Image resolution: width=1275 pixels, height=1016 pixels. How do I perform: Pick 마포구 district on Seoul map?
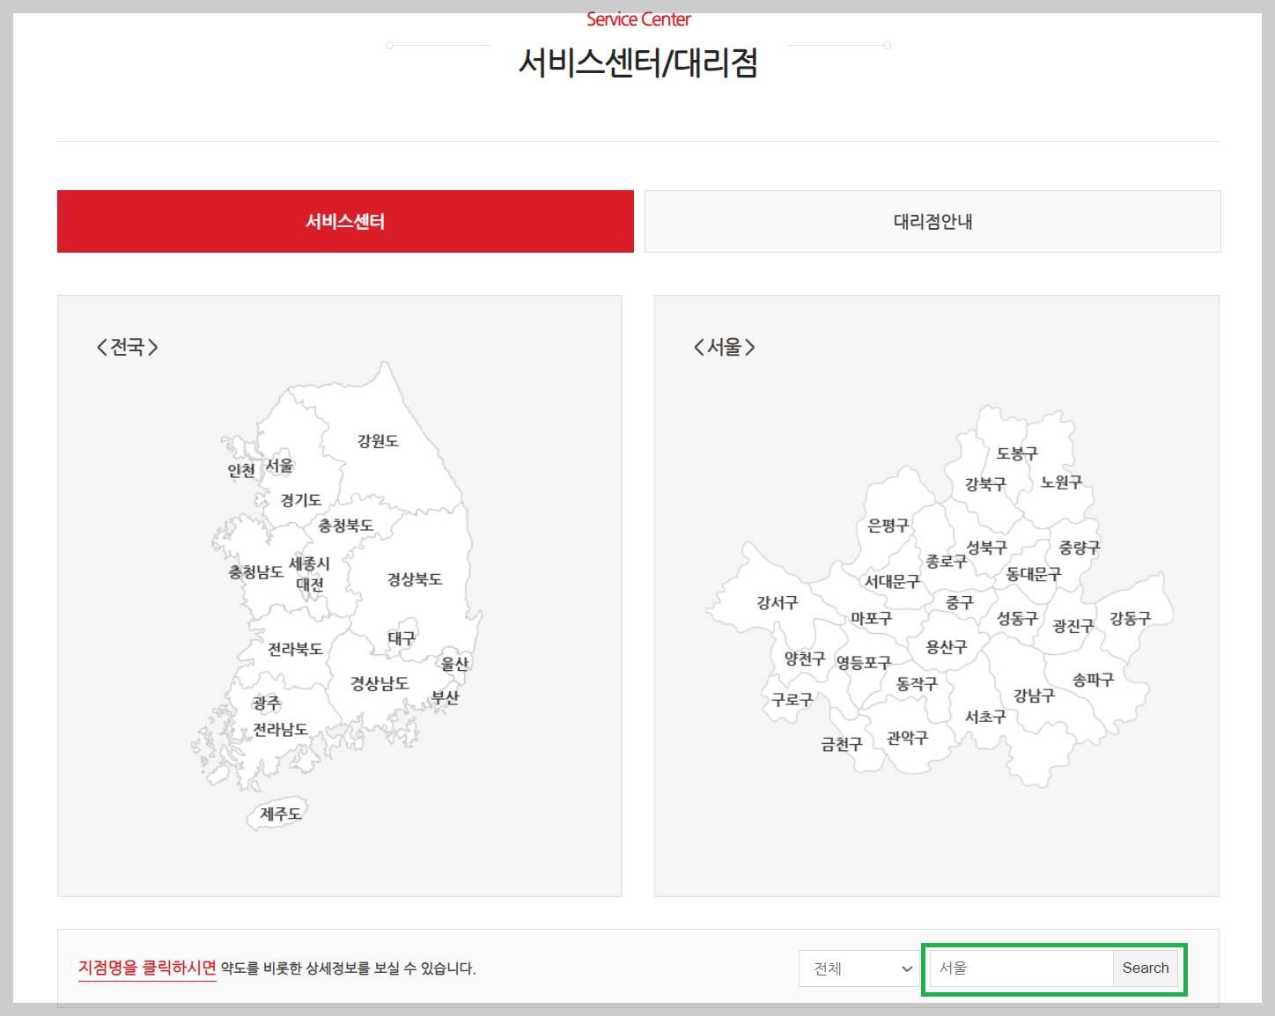(872, 619)
